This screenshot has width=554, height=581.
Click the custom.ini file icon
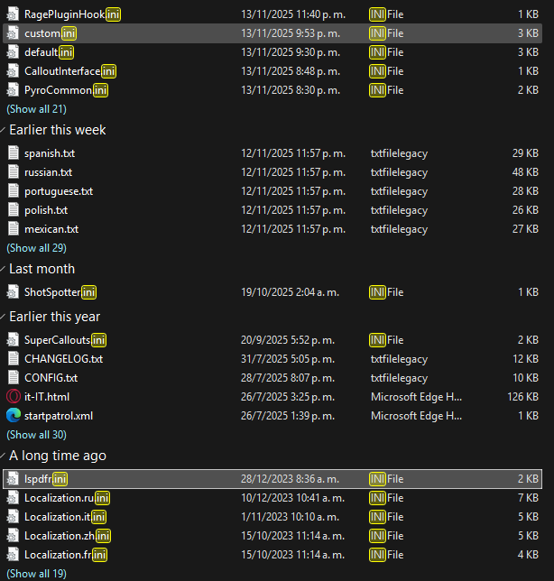click(x=13, y=32)
